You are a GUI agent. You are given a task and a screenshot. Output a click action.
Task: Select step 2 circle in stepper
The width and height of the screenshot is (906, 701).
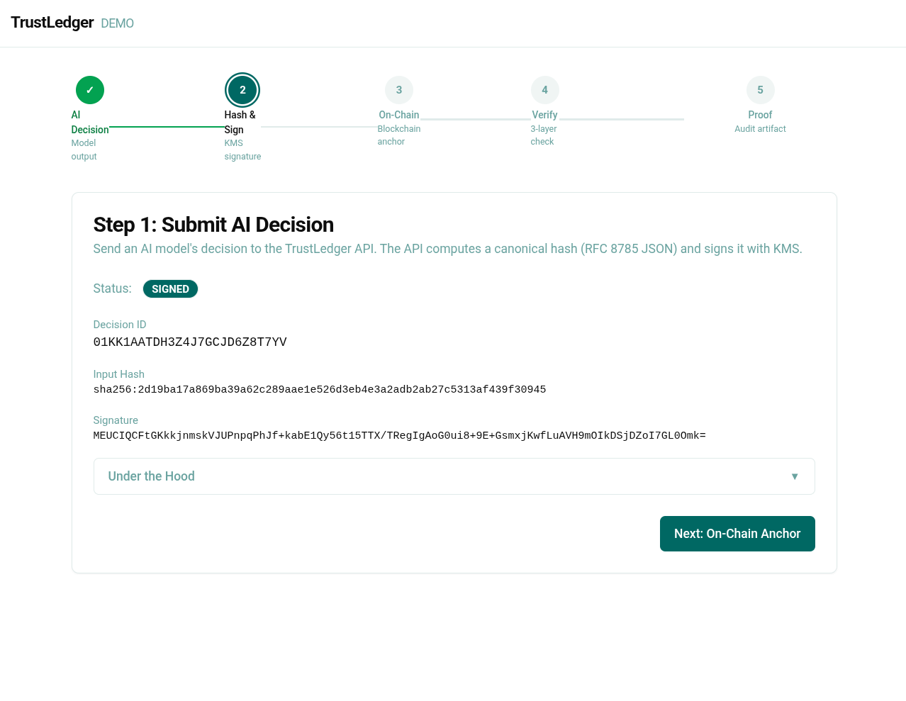click(242, 90)
